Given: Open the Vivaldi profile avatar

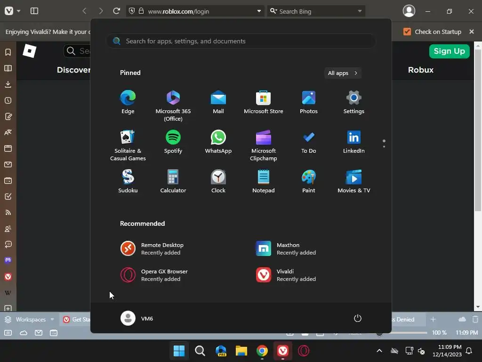Looking at the screenshot, I should pos(409,11).
